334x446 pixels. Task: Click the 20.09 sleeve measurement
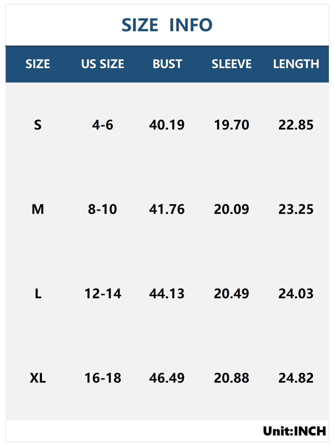pyautogui.click(x=231, y=209)
